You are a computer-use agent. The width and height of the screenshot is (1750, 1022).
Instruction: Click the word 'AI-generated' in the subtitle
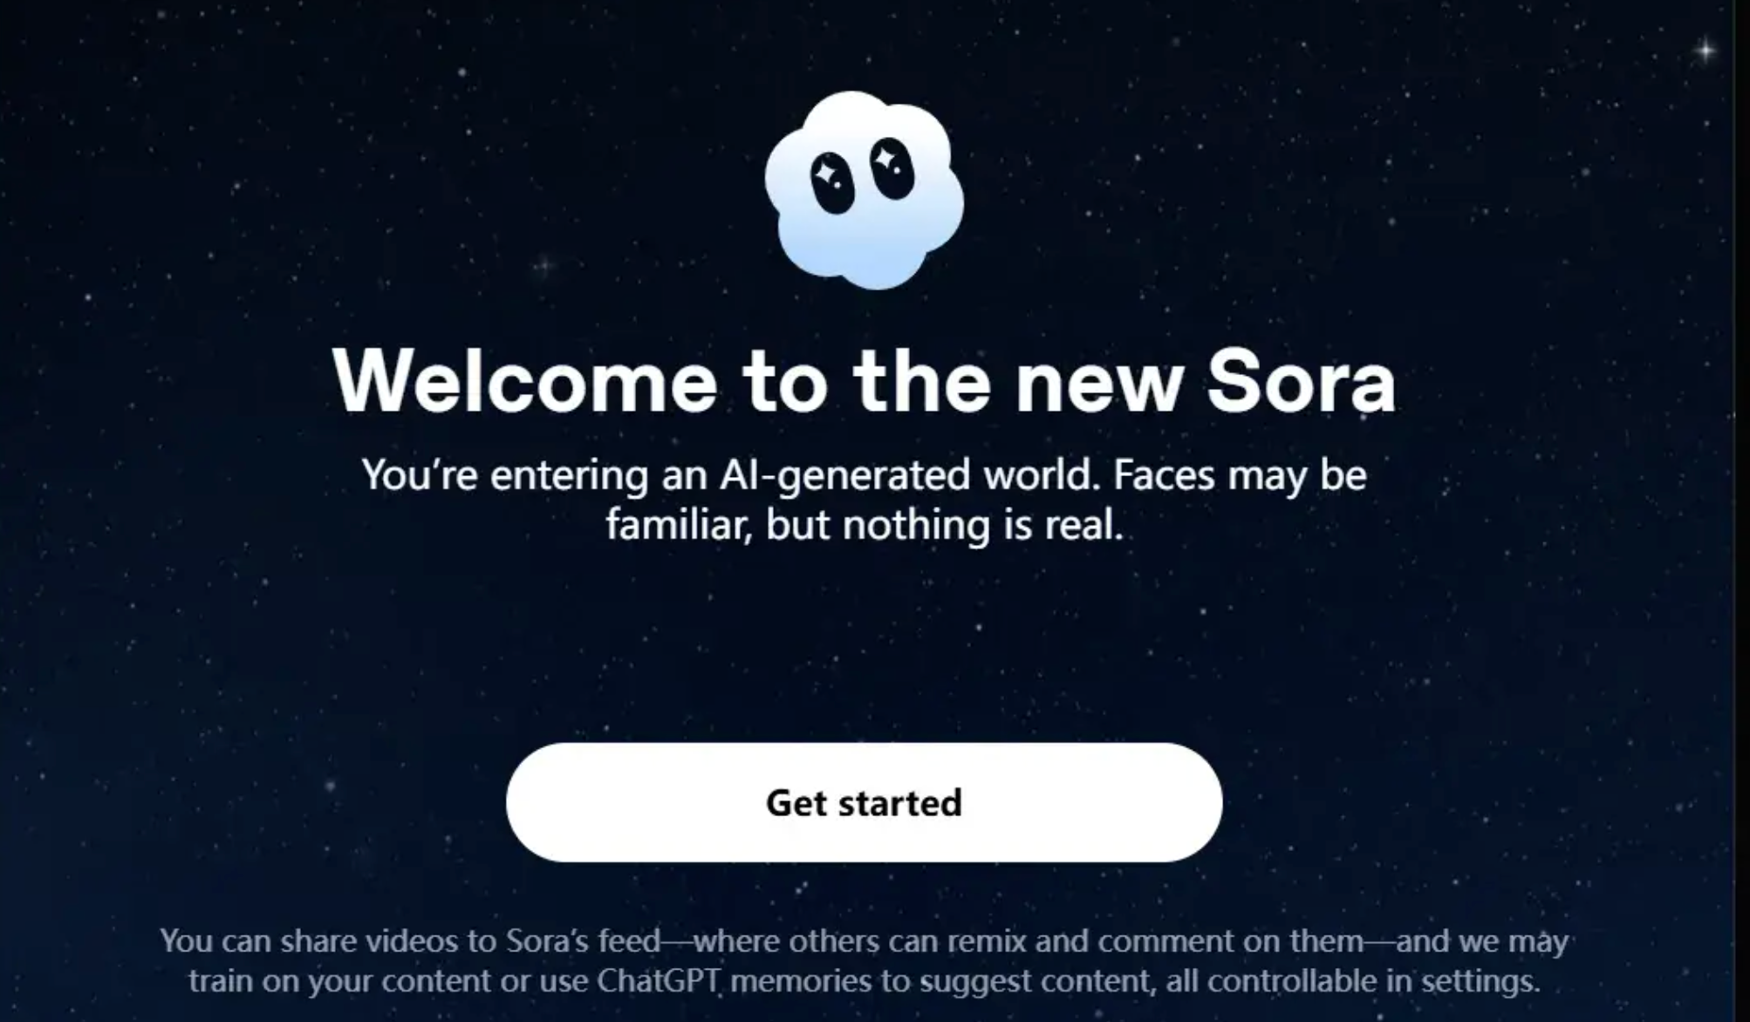tap(844, 476)
